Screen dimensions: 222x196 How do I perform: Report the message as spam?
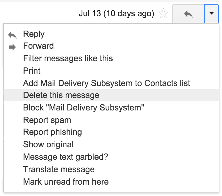(x=47, y=120)
